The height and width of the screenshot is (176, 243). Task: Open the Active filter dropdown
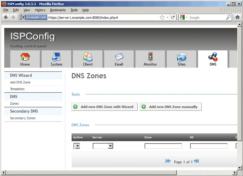pyautogui.click(x=77, y=146)
